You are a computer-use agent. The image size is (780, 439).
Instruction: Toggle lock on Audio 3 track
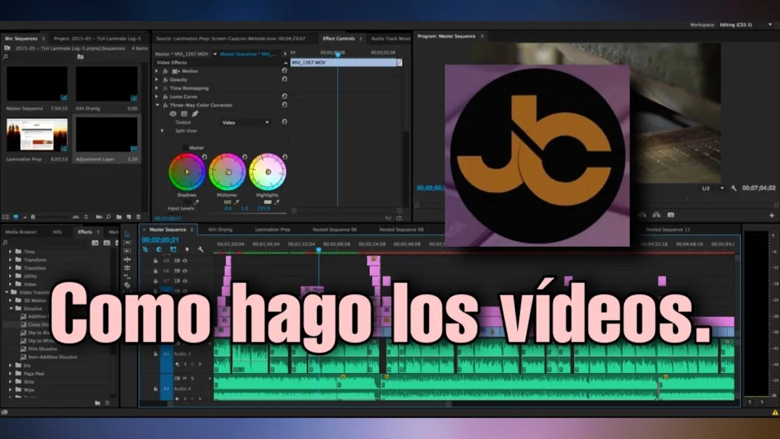[x=155, y=354]
